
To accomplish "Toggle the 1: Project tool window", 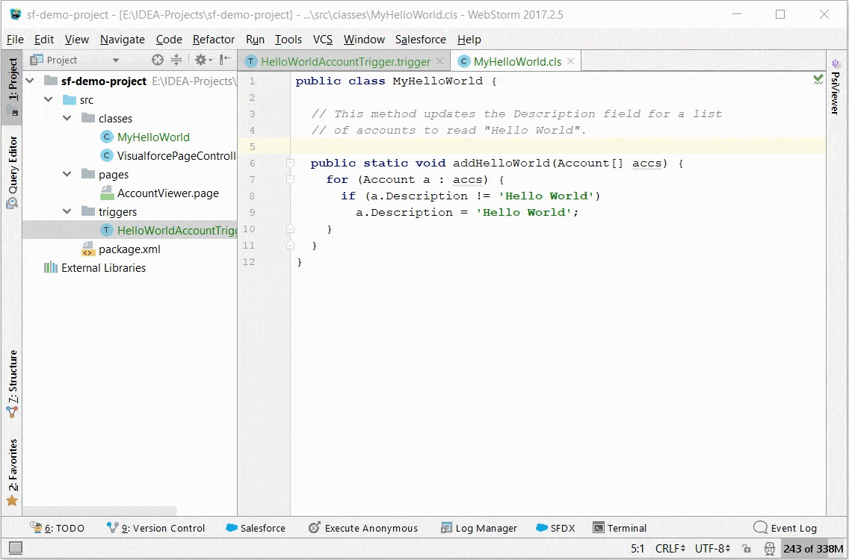I will [12, 87].
